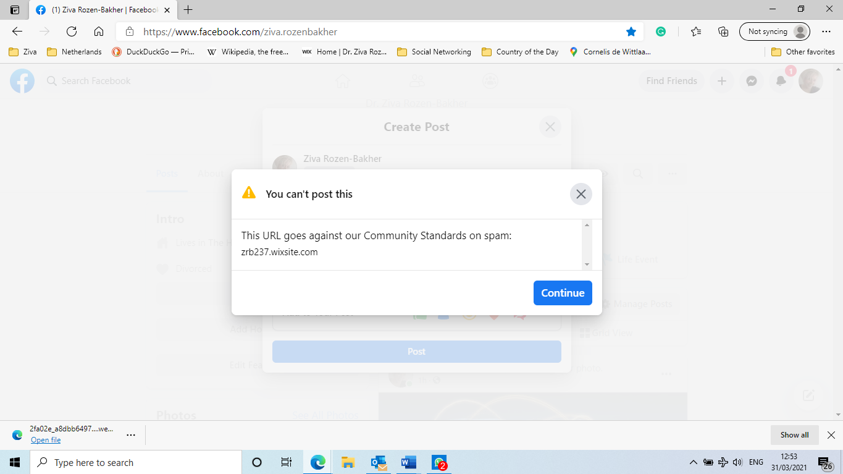Click the site lock info icon
The image size is (843, 474).
(130, 32)
